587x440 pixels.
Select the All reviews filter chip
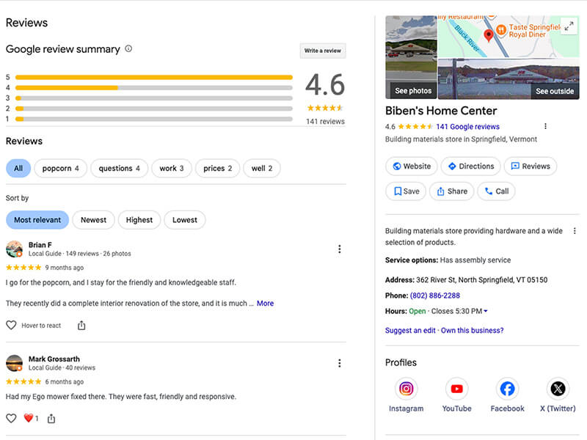click(x=18, y=169)
